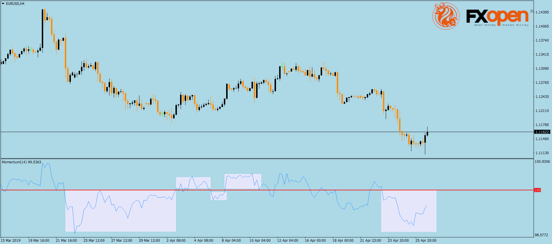552x244 pixels.
Task: Expand the EURUSD,H4 chart dropdown arrow
Action: pyautogui.click(x=3, y=4)
